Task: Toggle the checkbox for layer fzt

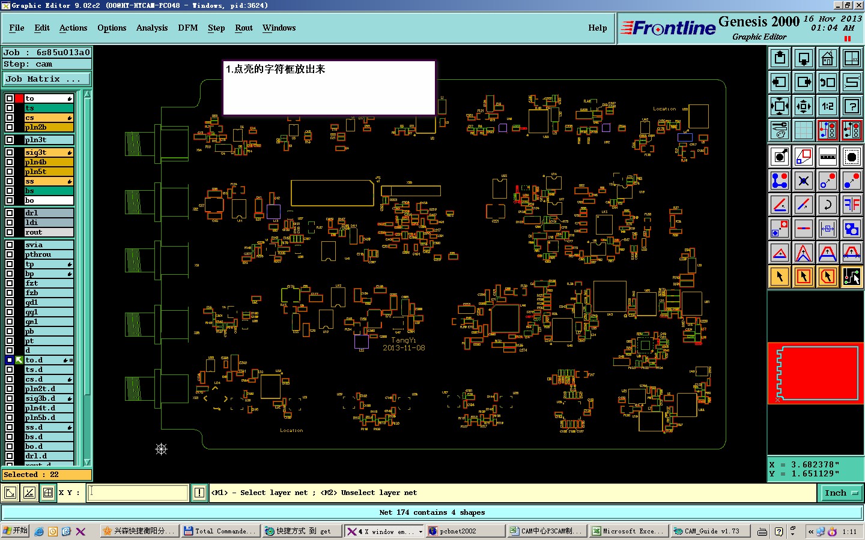Action: (x=10, y=283)
